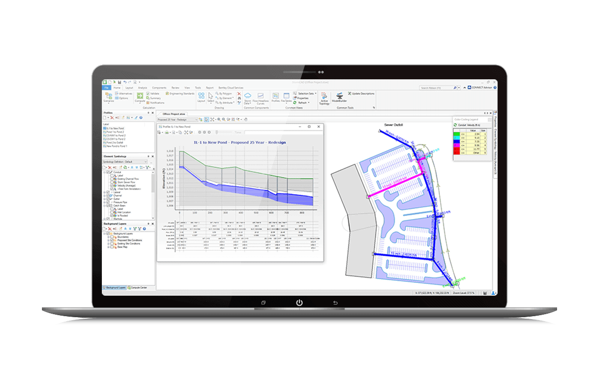Screen dimensions: 599x389
Task: Toggle Proposed Site Conditions layer checkbox
Action: coord(112,240)
